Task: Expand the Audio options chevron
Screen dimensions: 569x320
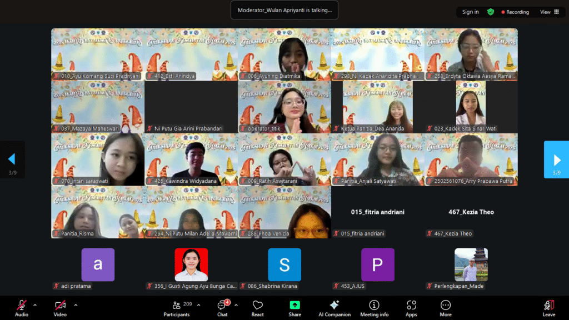Action: (x=34, y=304)
